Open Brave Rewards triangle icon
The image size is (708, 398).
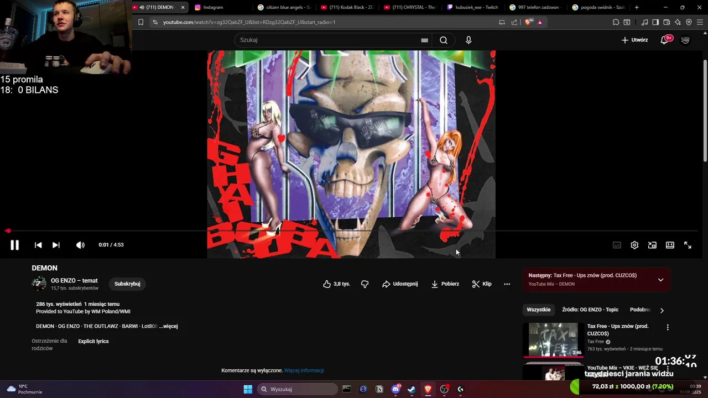540,22
